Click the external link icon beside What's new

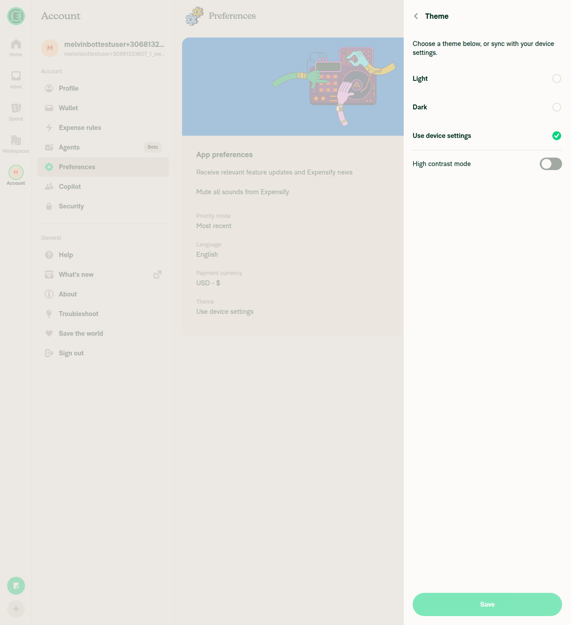(157, 275)
